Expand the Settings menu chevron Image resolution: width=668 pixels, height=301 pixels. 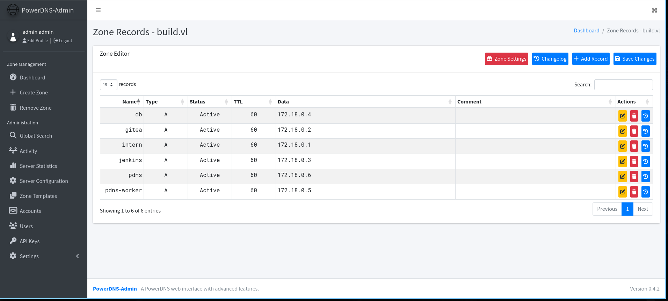click(78, 256)
